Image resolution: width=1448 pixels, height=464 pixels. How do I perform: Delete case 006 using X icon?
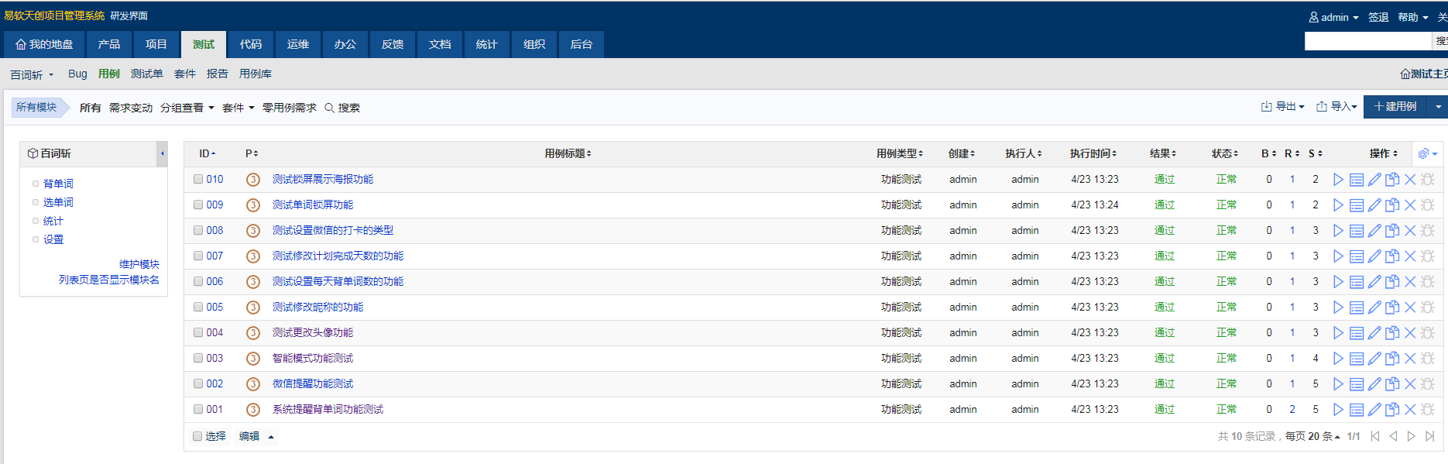[x=1410, y=282]
